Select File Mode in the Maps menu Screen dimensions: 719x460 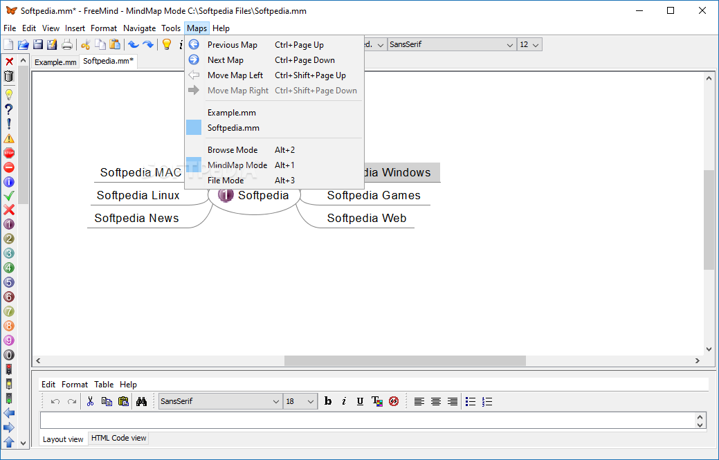[274, 180]
